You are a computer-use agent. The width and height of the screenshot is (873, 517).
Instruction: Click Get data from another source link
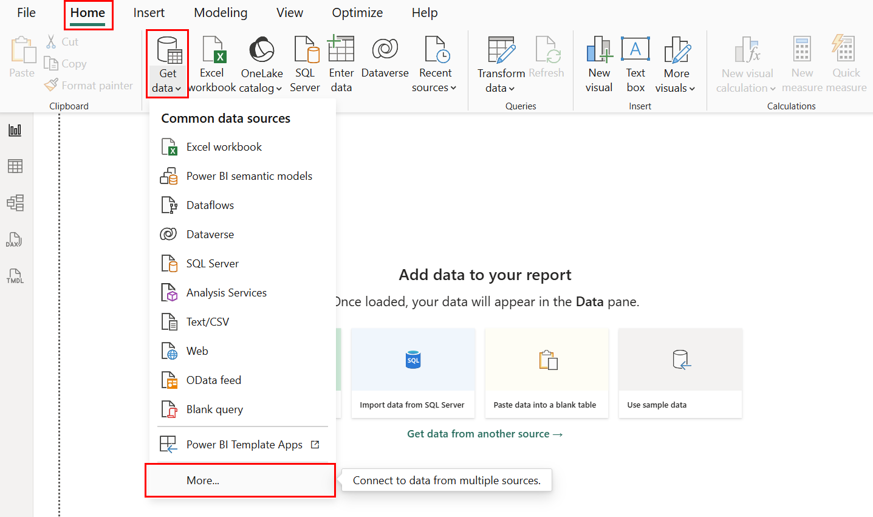click(x=485, y=434)
